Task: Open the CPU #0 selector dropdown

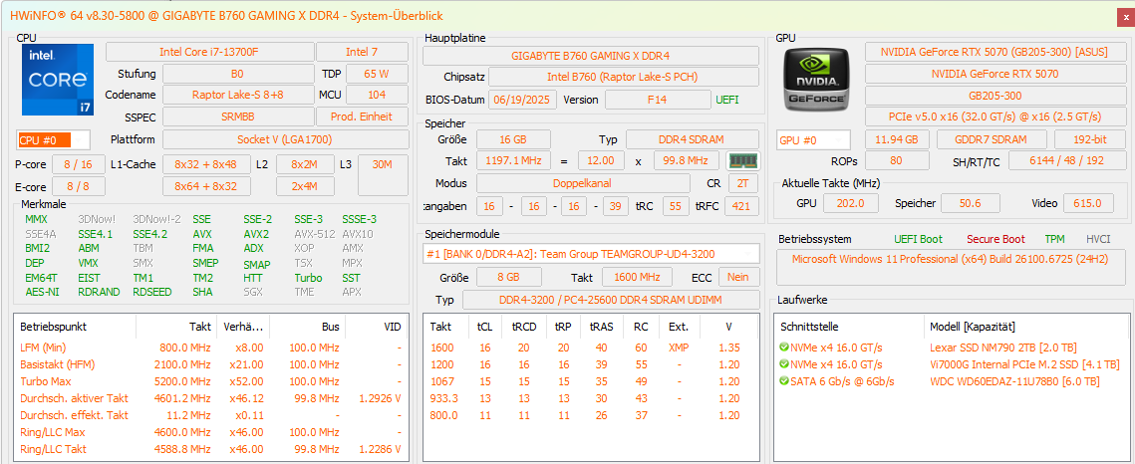Action: tap(54, 140)
